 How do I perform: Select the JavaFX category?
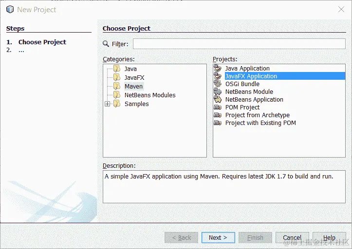[134, 78]
